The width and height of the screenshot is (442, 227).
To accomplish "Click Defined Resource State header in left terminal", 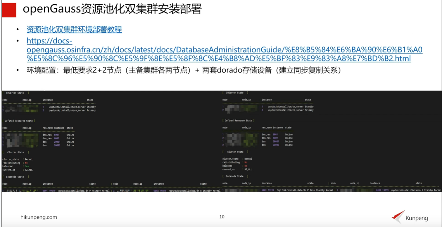I will [x=19, y=121].
